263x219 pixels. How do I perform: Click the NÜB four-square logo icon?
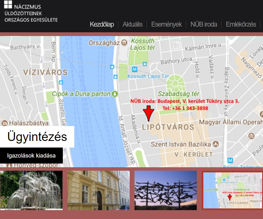tap(8, 4)
